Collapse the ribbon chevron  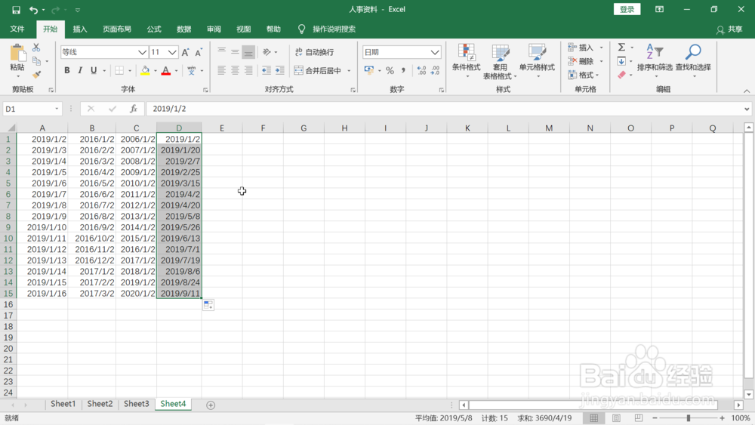pyautogui.click(x=747, y=91)
